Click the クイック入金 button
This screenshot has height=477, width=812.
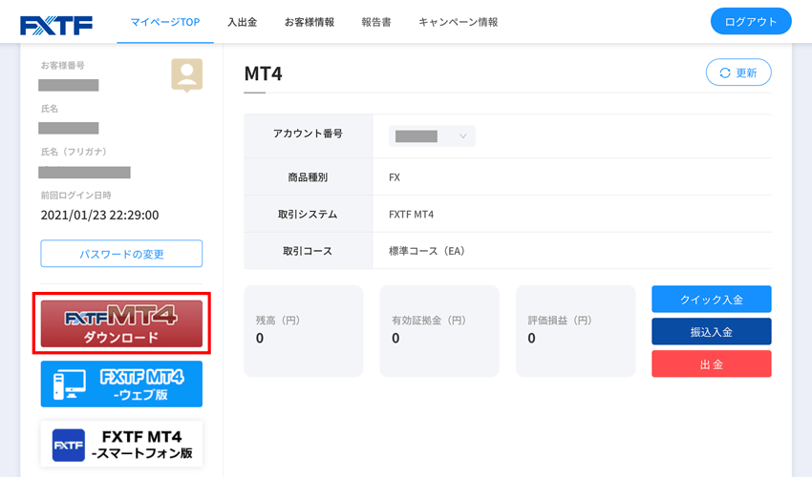[x=711, y=299]
